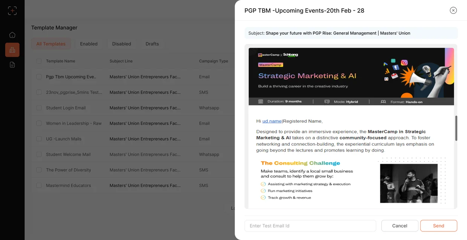Check the Mastermind Educators row checkbox
Viewport: 467px width, 240px height.
39,186
